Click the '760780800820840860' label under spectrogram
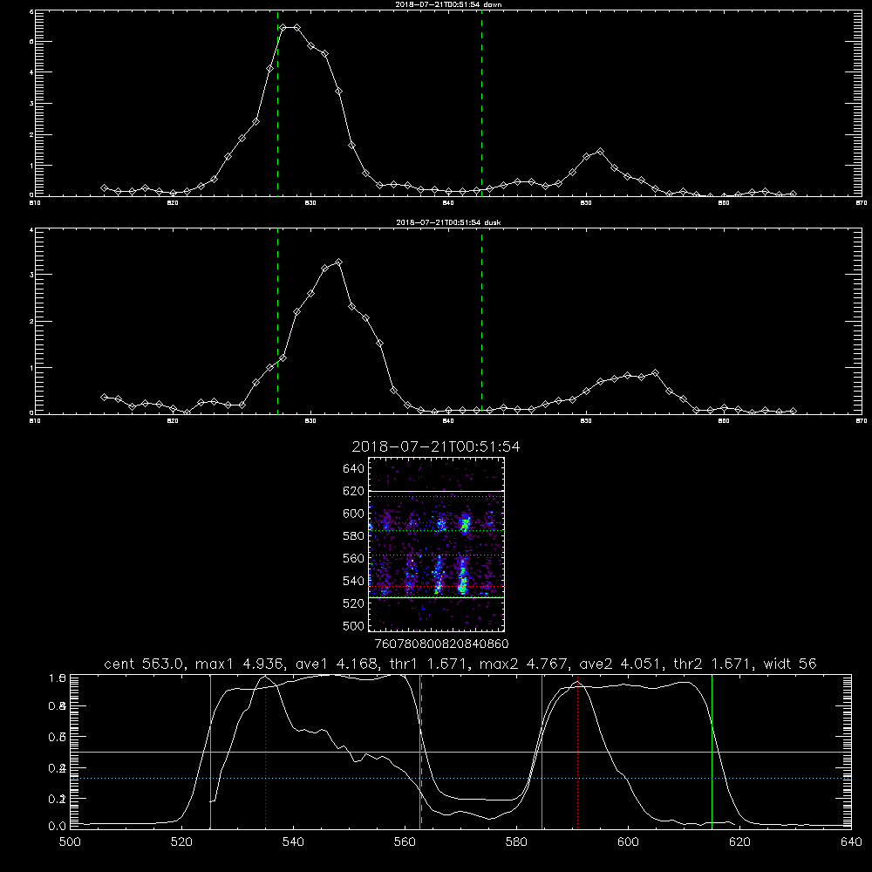The width and height of the screenshot is (872, 872). point(441,644)
